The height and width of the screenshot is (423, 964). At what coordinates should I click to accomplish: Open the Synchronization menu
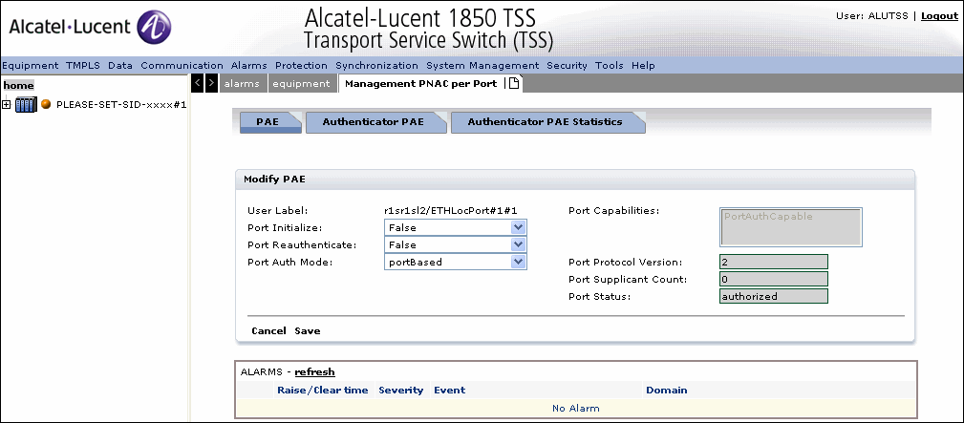coord(376,65)
